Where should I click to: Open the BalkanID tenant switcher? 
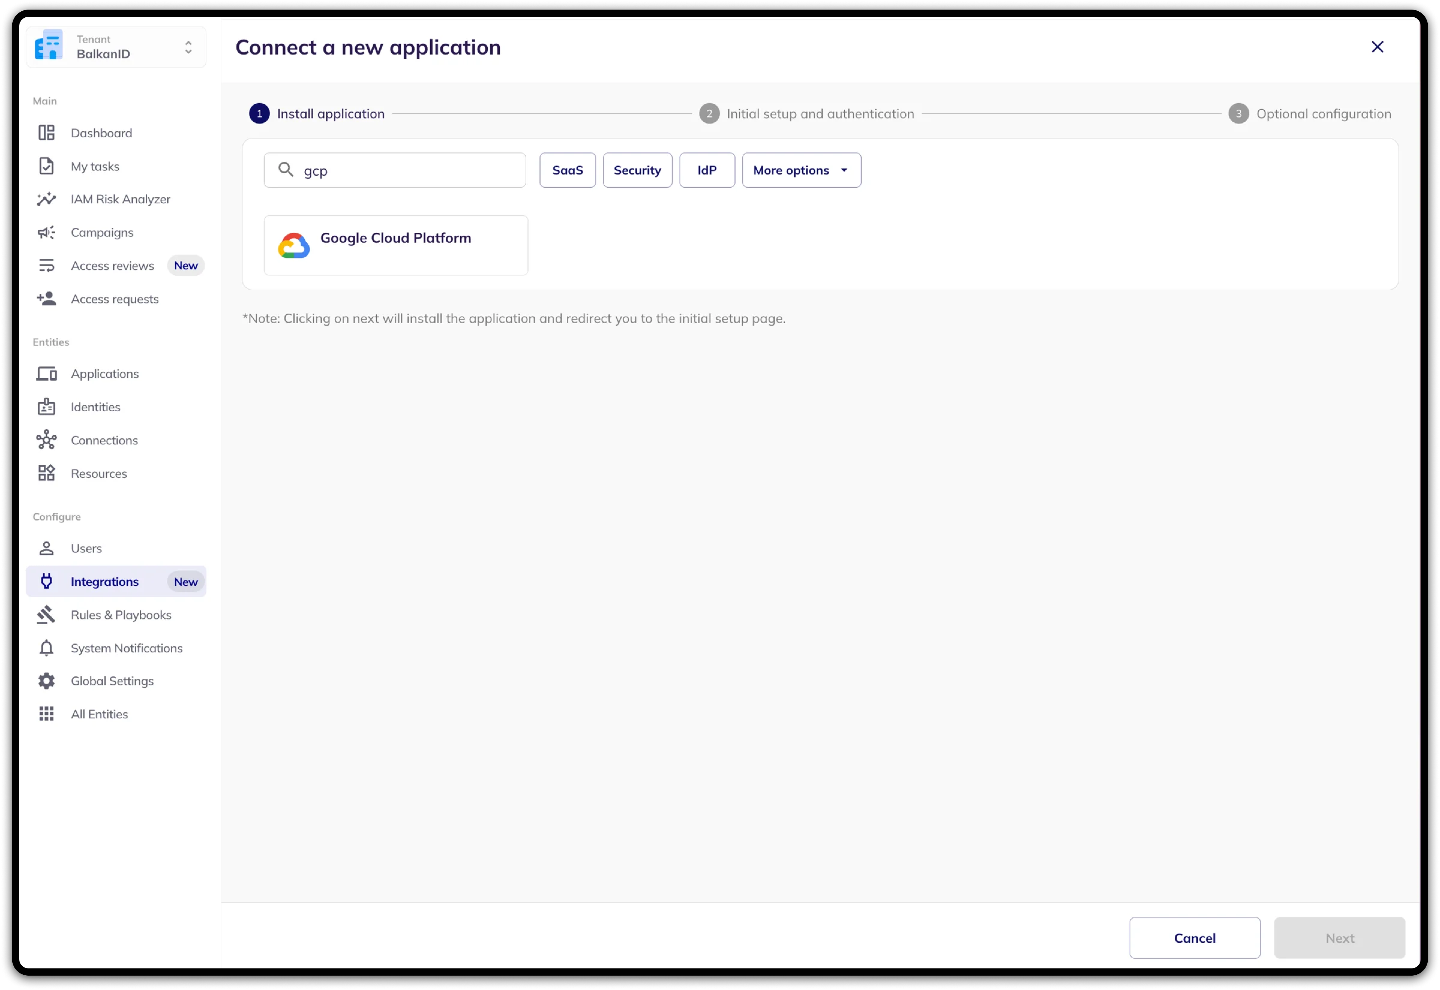116,47
